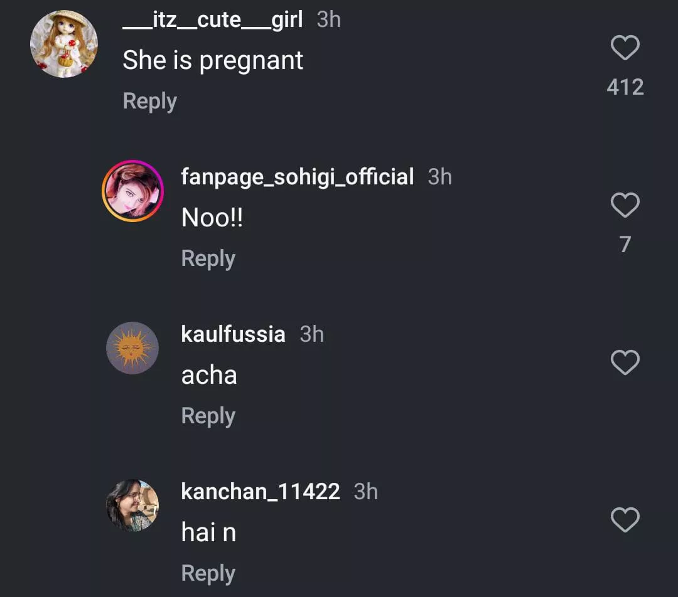Viewport: 678px width, 597px height.
Task: View the 412 likes count
Action: [625, 87]
